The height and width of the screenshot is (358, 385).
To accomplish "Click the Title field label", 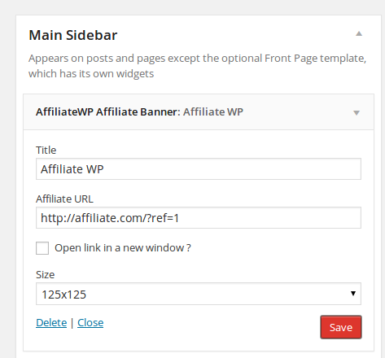I will (x=46, y=150).
